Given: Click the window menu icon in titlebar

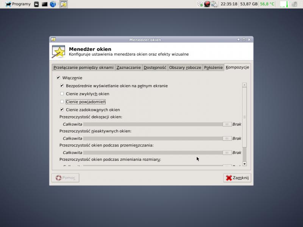Looking at the screenshot, I should 53,39.
